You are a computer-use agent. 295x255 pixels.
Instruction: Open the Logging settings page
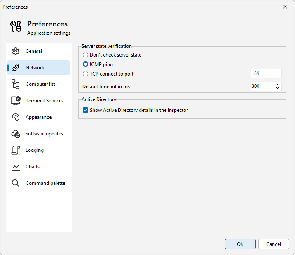click(39, 150)
